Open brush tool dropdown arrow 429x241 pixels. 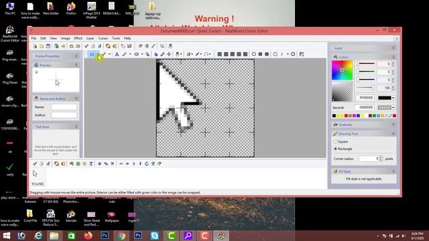pos(109,54)
